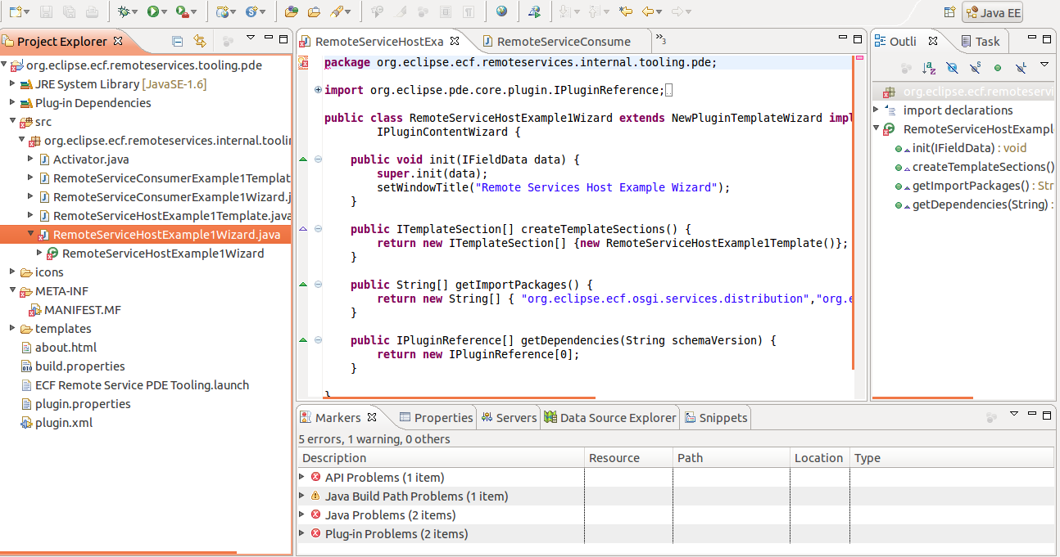
Task: Click the green Run button icon
Action: pyautogui.click(x=152, y=11)
